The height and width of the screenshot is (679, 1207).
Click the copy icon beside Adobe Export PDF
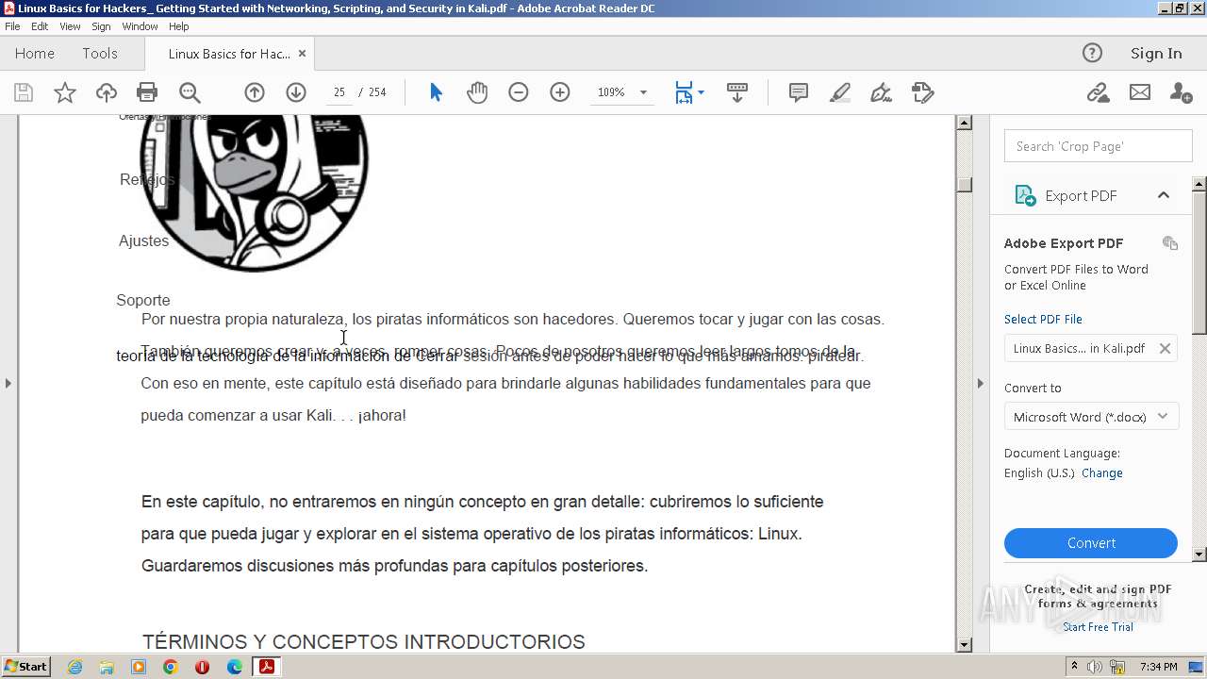[x=1170, y=243]
